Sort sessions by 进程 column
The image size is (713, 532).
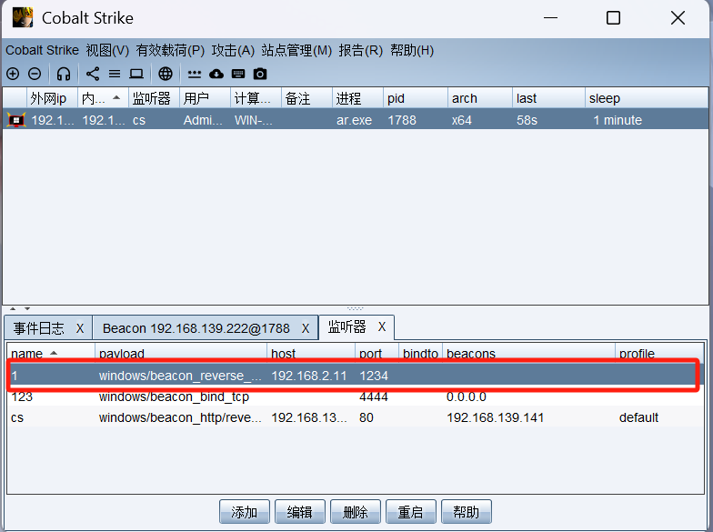point(358,98)
